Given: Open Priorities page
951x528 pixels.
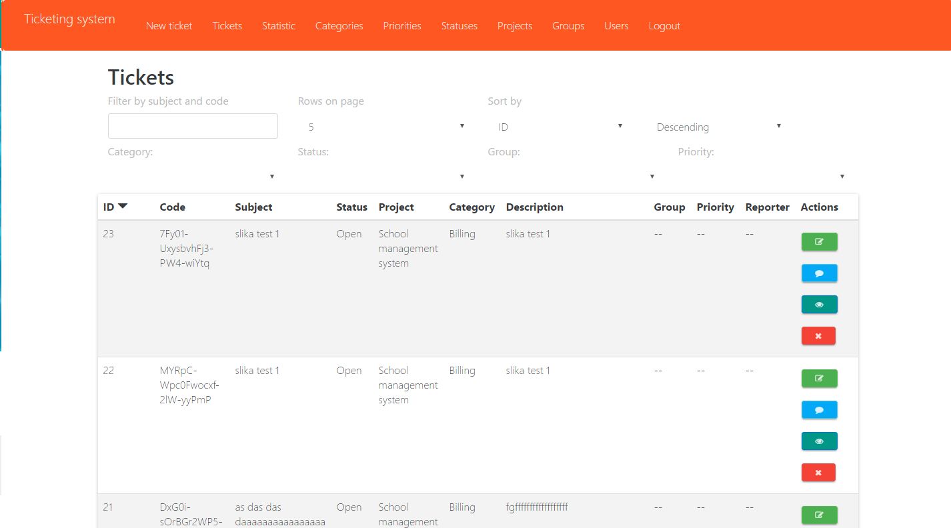Looking at the screenshot, I should [x=402, y=26].
